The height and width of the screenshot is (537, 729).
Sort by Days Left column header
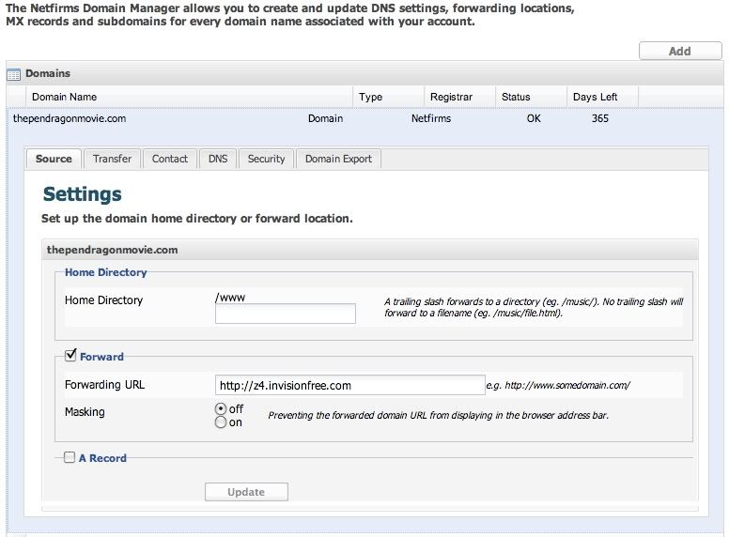(596, 97)
